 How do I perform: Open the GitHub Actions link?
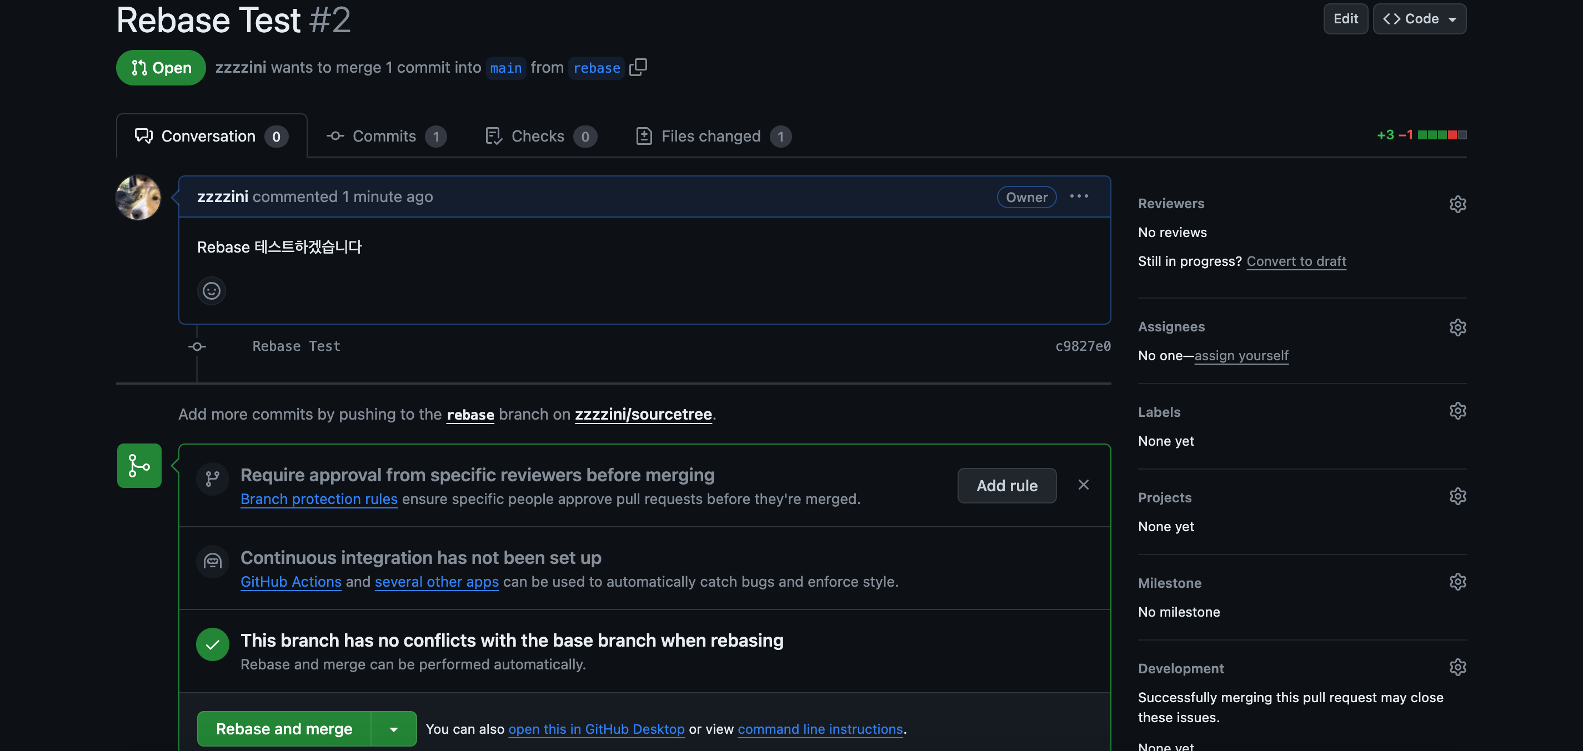point(290,582)
